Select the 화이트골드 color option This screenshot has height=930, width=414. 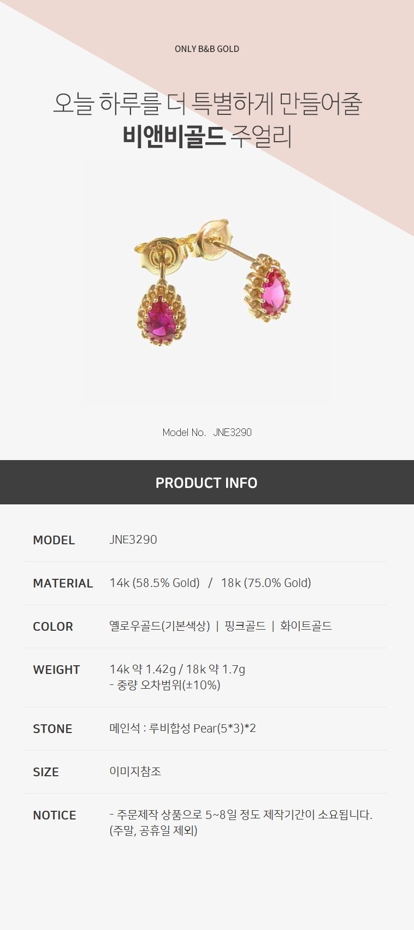[306, 626]
